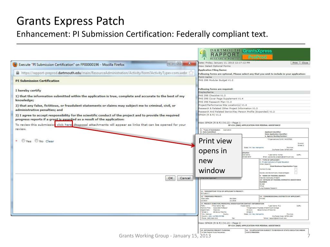The image size is (330, 247).
Task: Click the PHS 398 Cover Page Supplement V1.4 row
Action: 254,98
